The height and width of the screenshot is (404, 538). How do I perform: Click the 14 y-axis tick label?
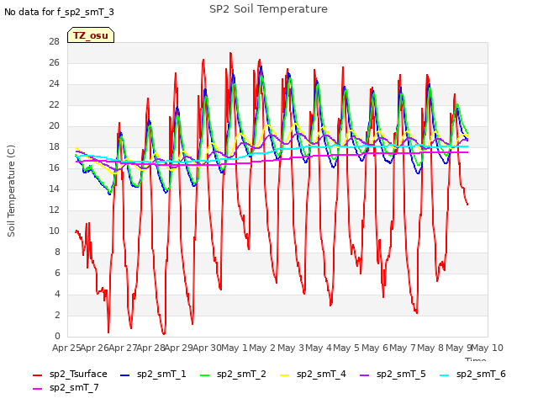tap(54, 189)
